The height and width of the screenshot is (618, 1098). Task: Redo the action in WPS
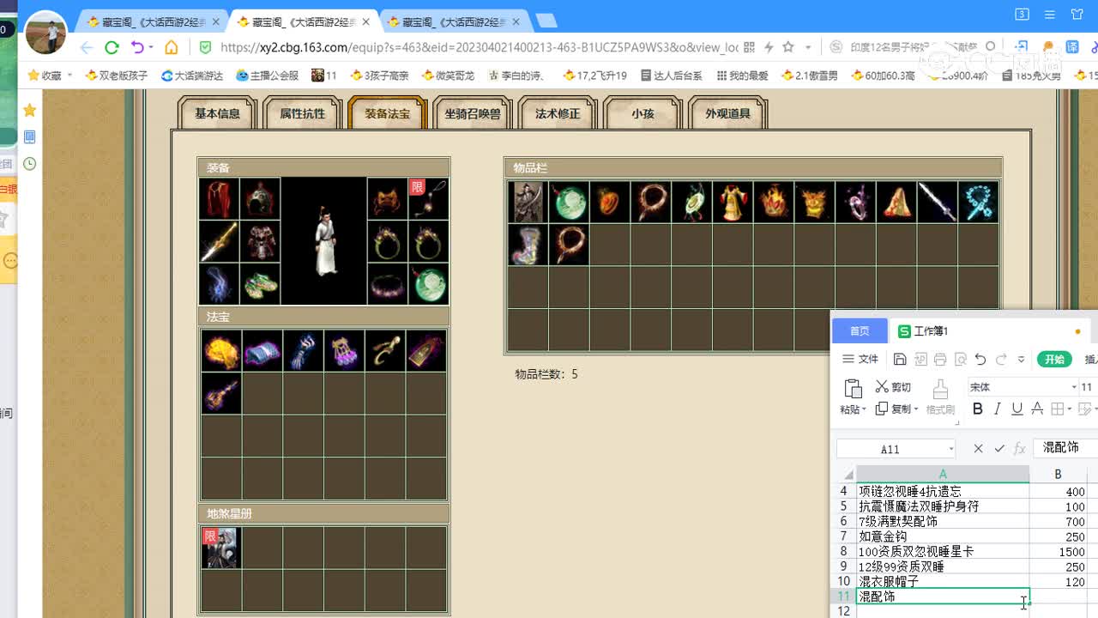point(1001,359)
